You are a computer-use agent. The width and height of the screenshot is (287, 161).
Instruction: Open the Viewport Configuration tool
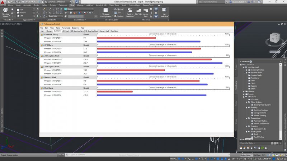click(105, 13)
